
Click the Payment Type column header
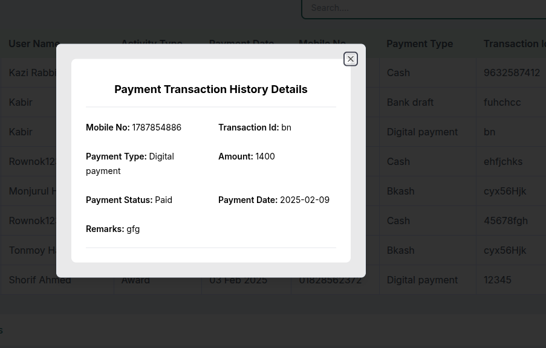click(420, 44)
